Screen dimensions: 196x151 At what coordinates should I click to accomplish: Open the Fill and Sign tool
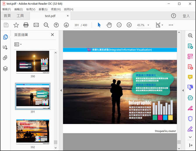coord(190,129)
